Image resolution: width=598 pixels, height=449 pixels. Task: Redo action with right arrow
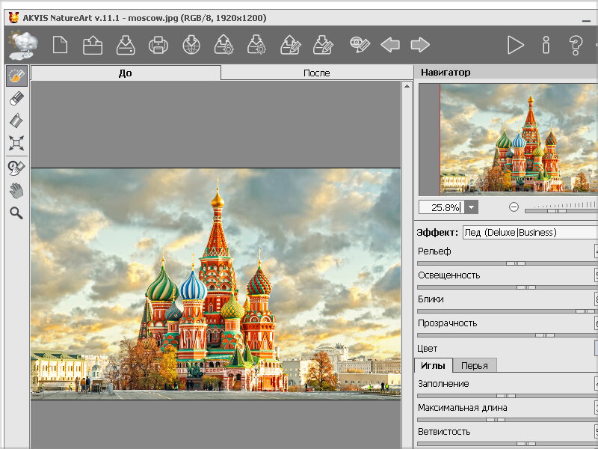(420, 45)
